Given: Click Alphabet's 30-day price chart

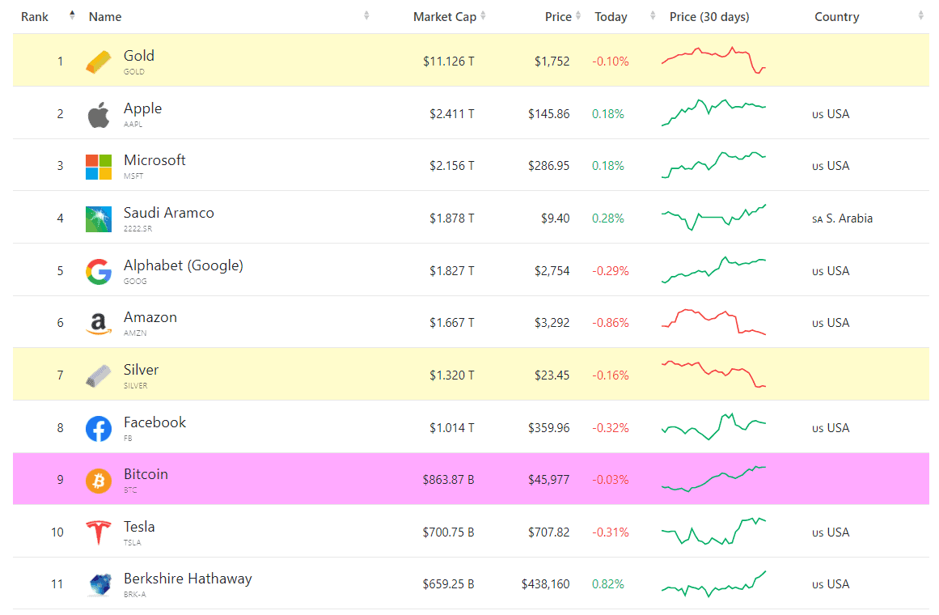Looking at the screenshot, I should 713,269.
